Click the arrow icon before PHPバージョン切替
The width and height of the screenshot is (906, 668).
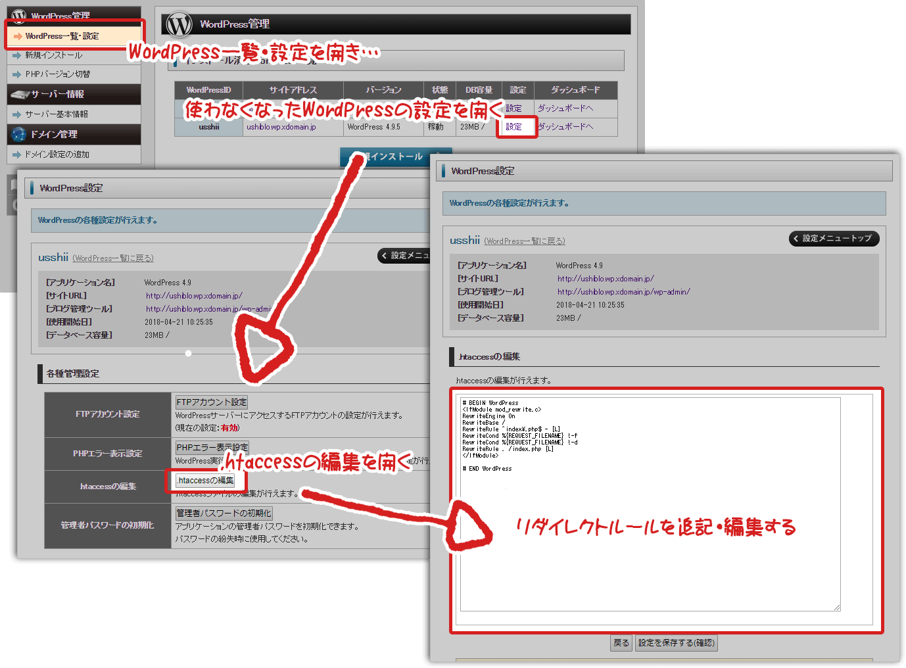click(17, 75)
